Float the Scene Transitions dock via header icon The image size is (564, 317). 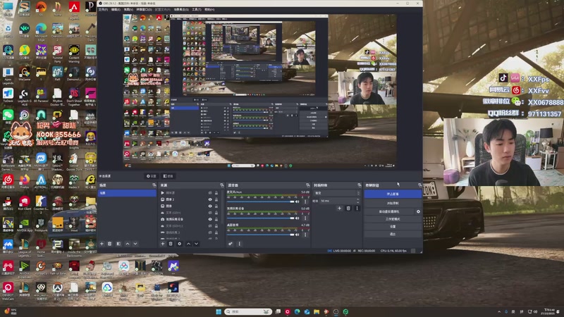(359, 185)
